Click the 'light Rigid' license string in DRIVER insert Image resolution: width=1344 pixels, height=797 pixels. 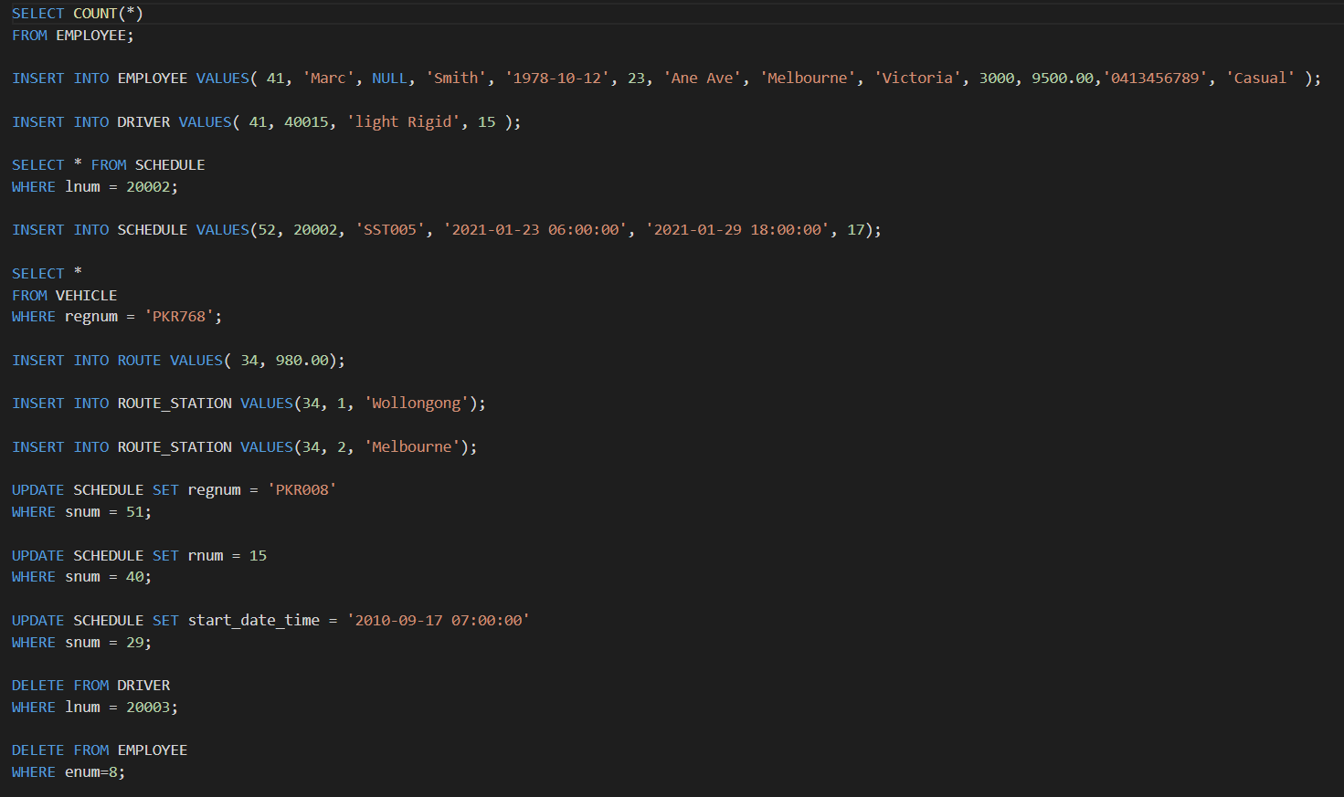tap(404, 121)
